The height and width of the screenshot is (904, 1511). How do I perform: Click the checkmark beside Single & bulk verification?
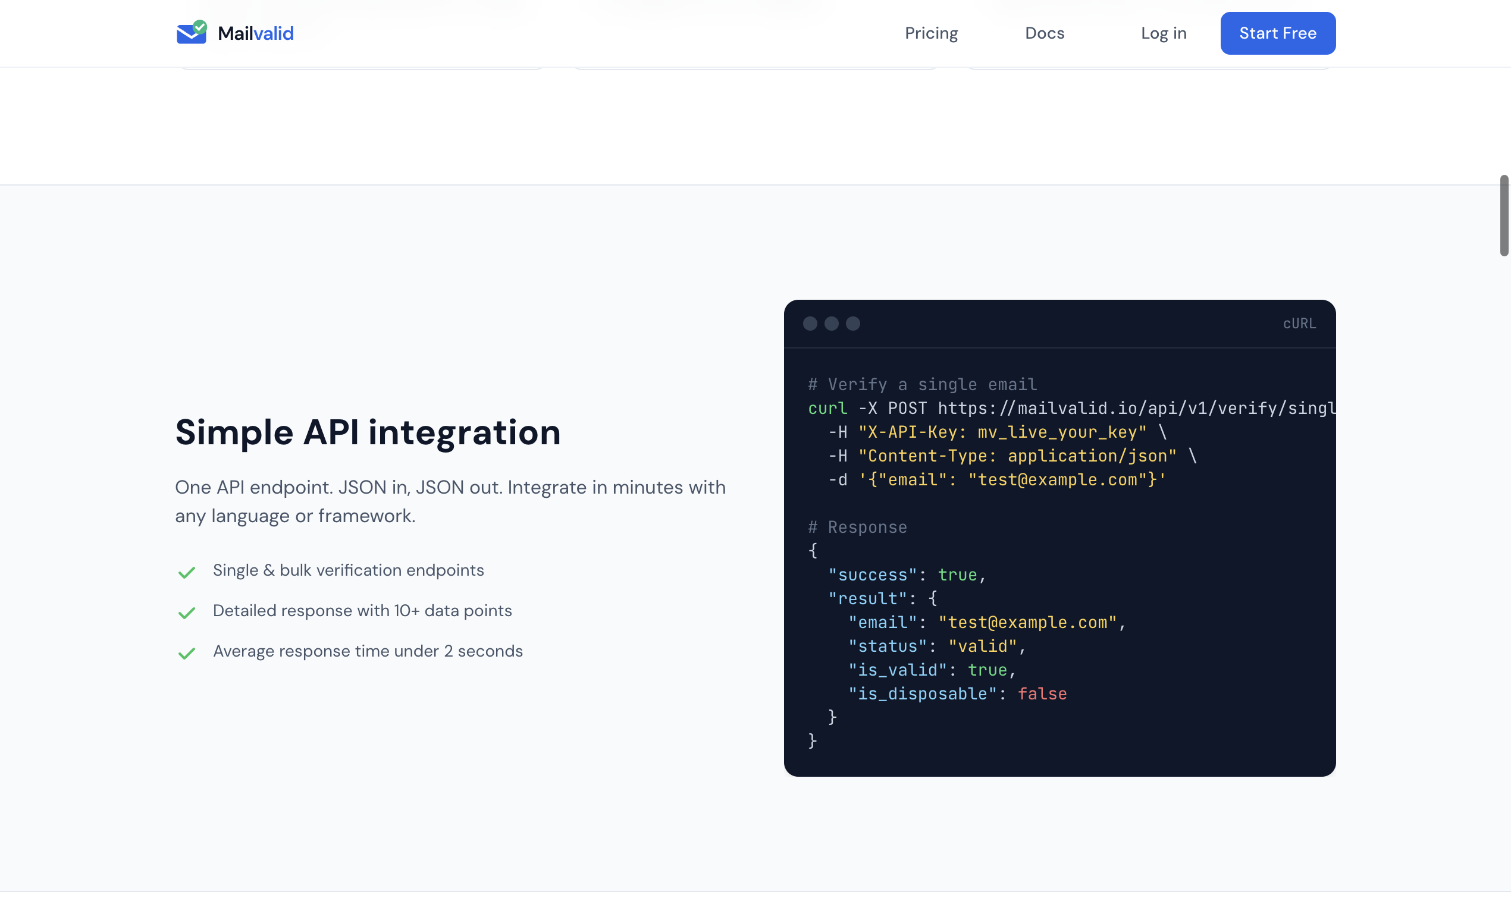[x=186, y=572]
